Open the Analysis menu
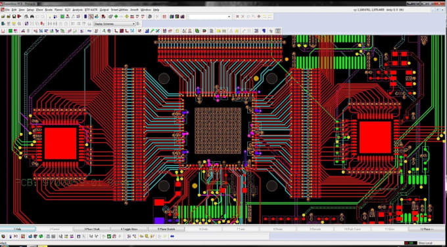 (78, 10)
